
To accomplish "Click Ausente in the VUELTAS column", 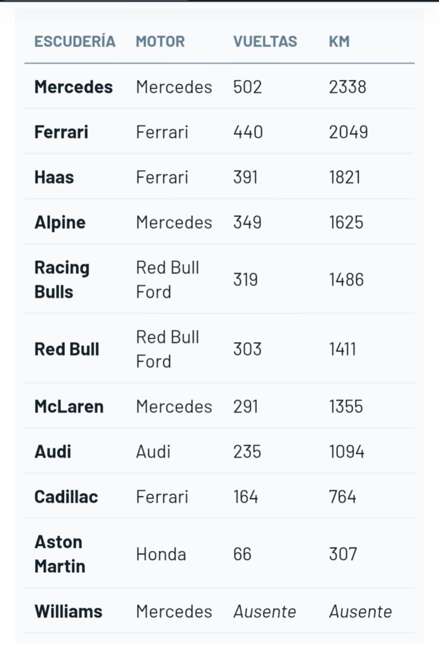I will tap(264, 612).
